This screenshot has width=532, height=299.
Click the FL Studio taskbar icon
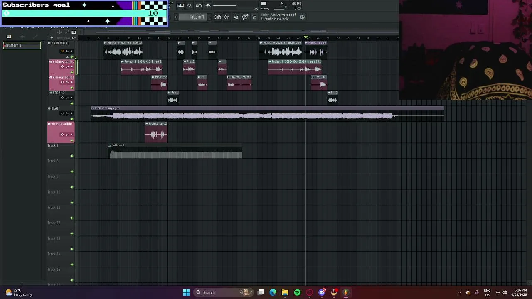click(346, 292)
